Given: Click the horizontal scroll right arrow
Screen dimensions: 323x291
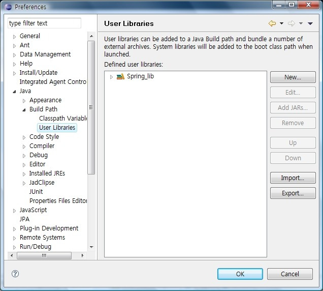Looking at the screenshot, I should pyautogui.click(x=83, y=255).
